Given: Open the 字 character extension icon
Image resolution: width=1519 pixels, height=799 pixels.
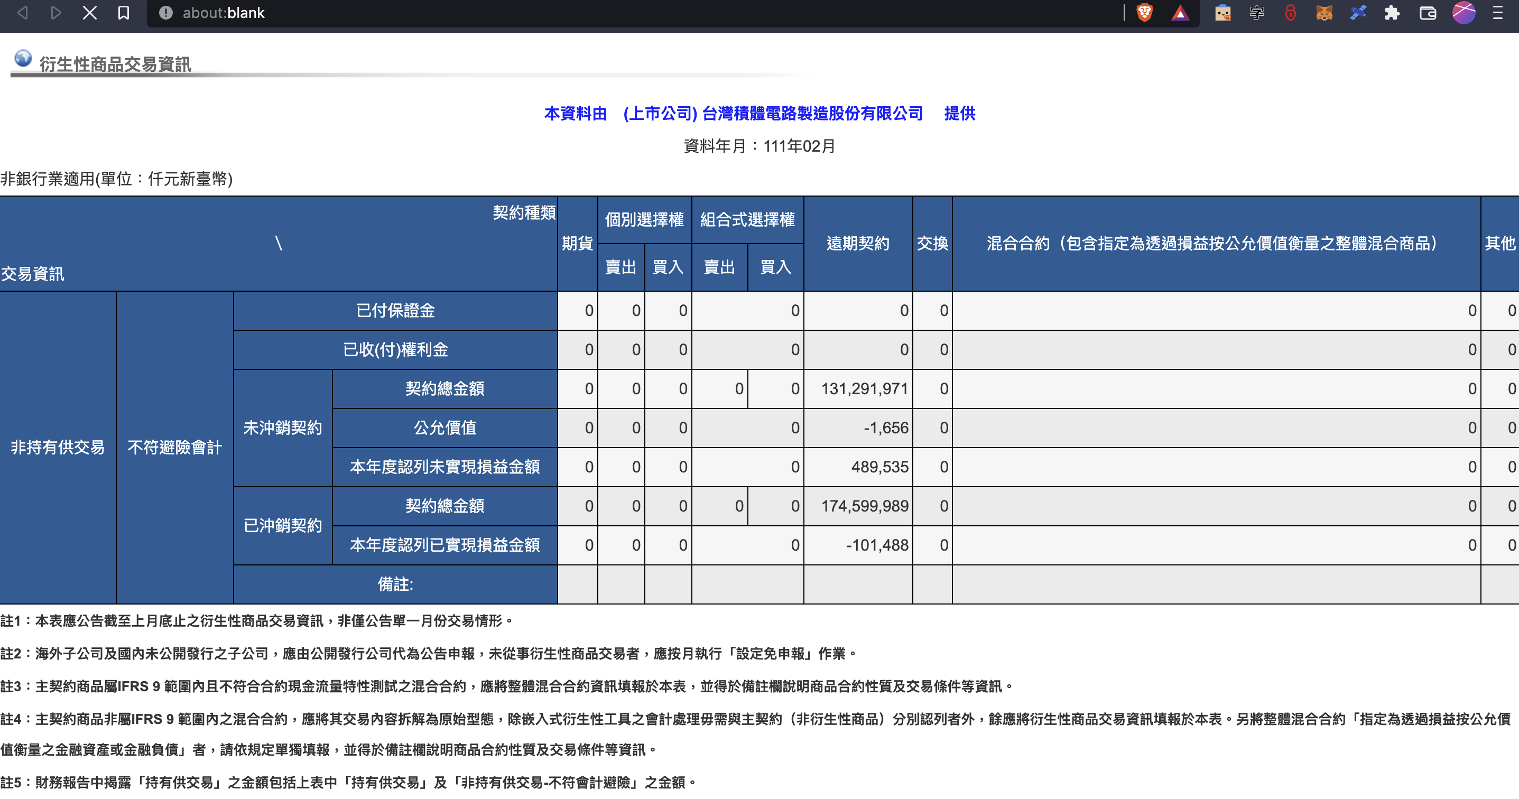Looking at the screenshot, I should [x=1257, y=12].
